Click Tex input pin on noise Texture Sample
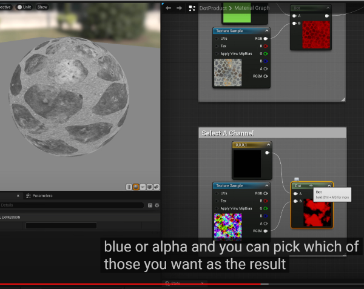Image resolution: width=364 pixels, height=289 pixels. point(217,201)
